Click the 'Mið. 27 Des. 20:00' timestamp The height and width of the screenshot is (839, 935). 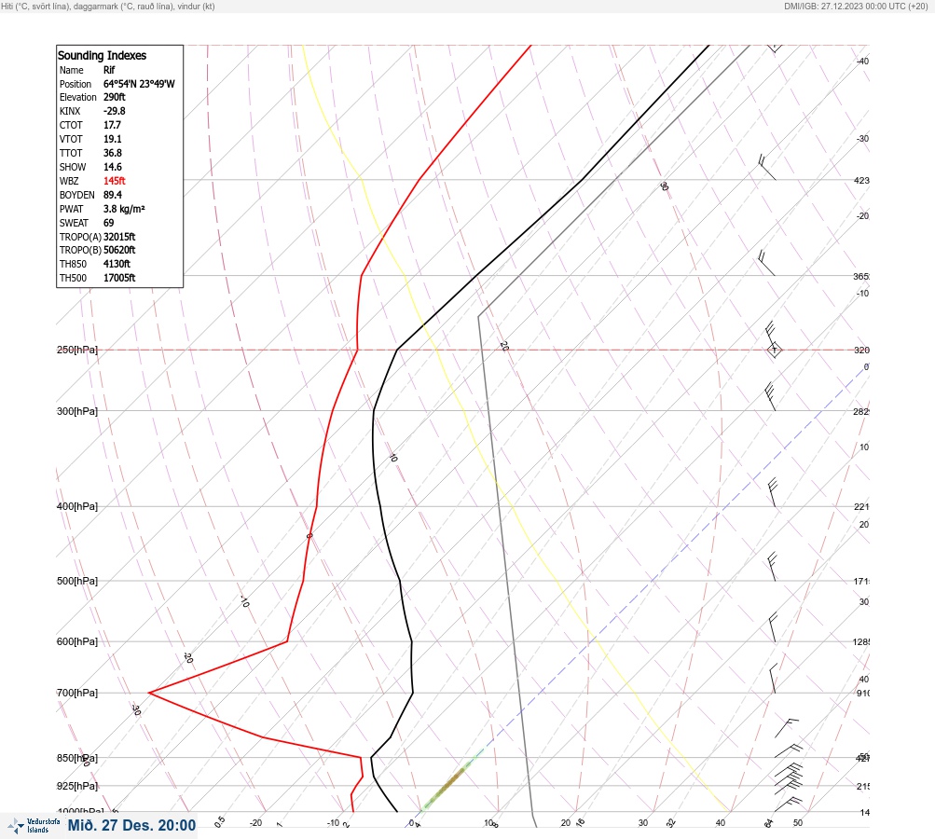(x=131, y=825)
